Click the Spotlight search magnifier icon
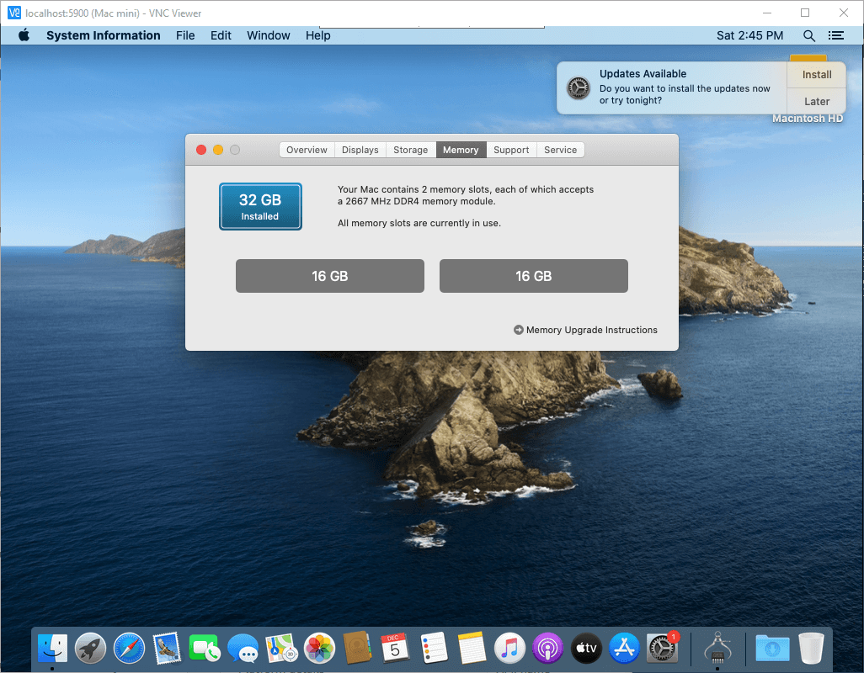 point(809,35)
